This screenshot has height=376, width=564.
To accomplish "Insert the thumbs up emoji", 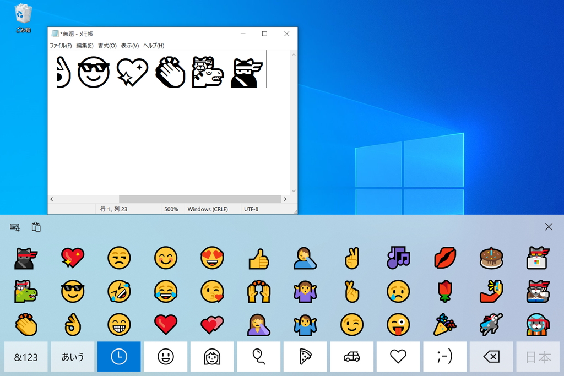I will [259, 258].
